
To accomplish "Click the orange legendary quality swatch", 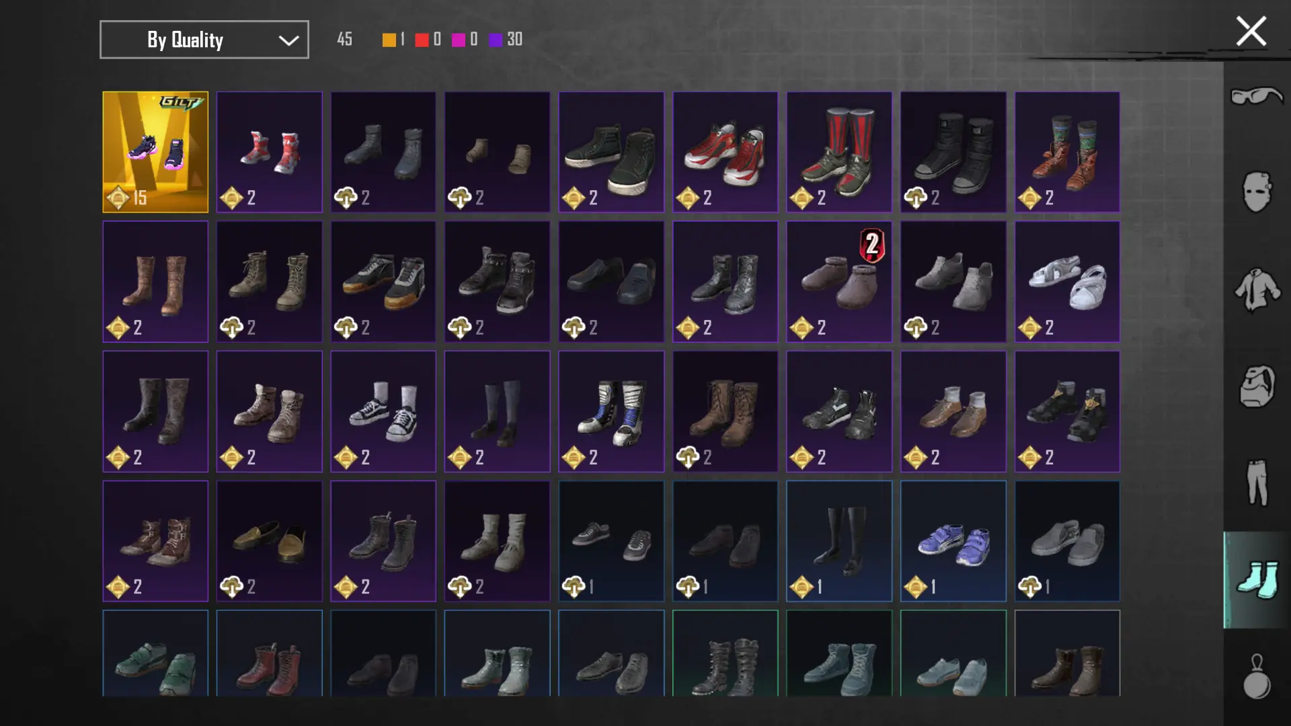I will click(389, 40).
